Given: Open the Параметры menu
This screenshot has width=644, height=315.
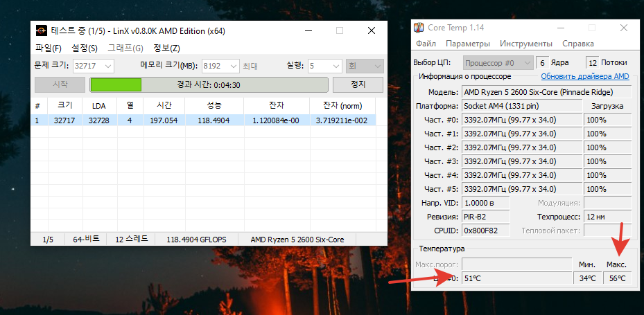Looking at the screenshot, I should click(467, 44).
